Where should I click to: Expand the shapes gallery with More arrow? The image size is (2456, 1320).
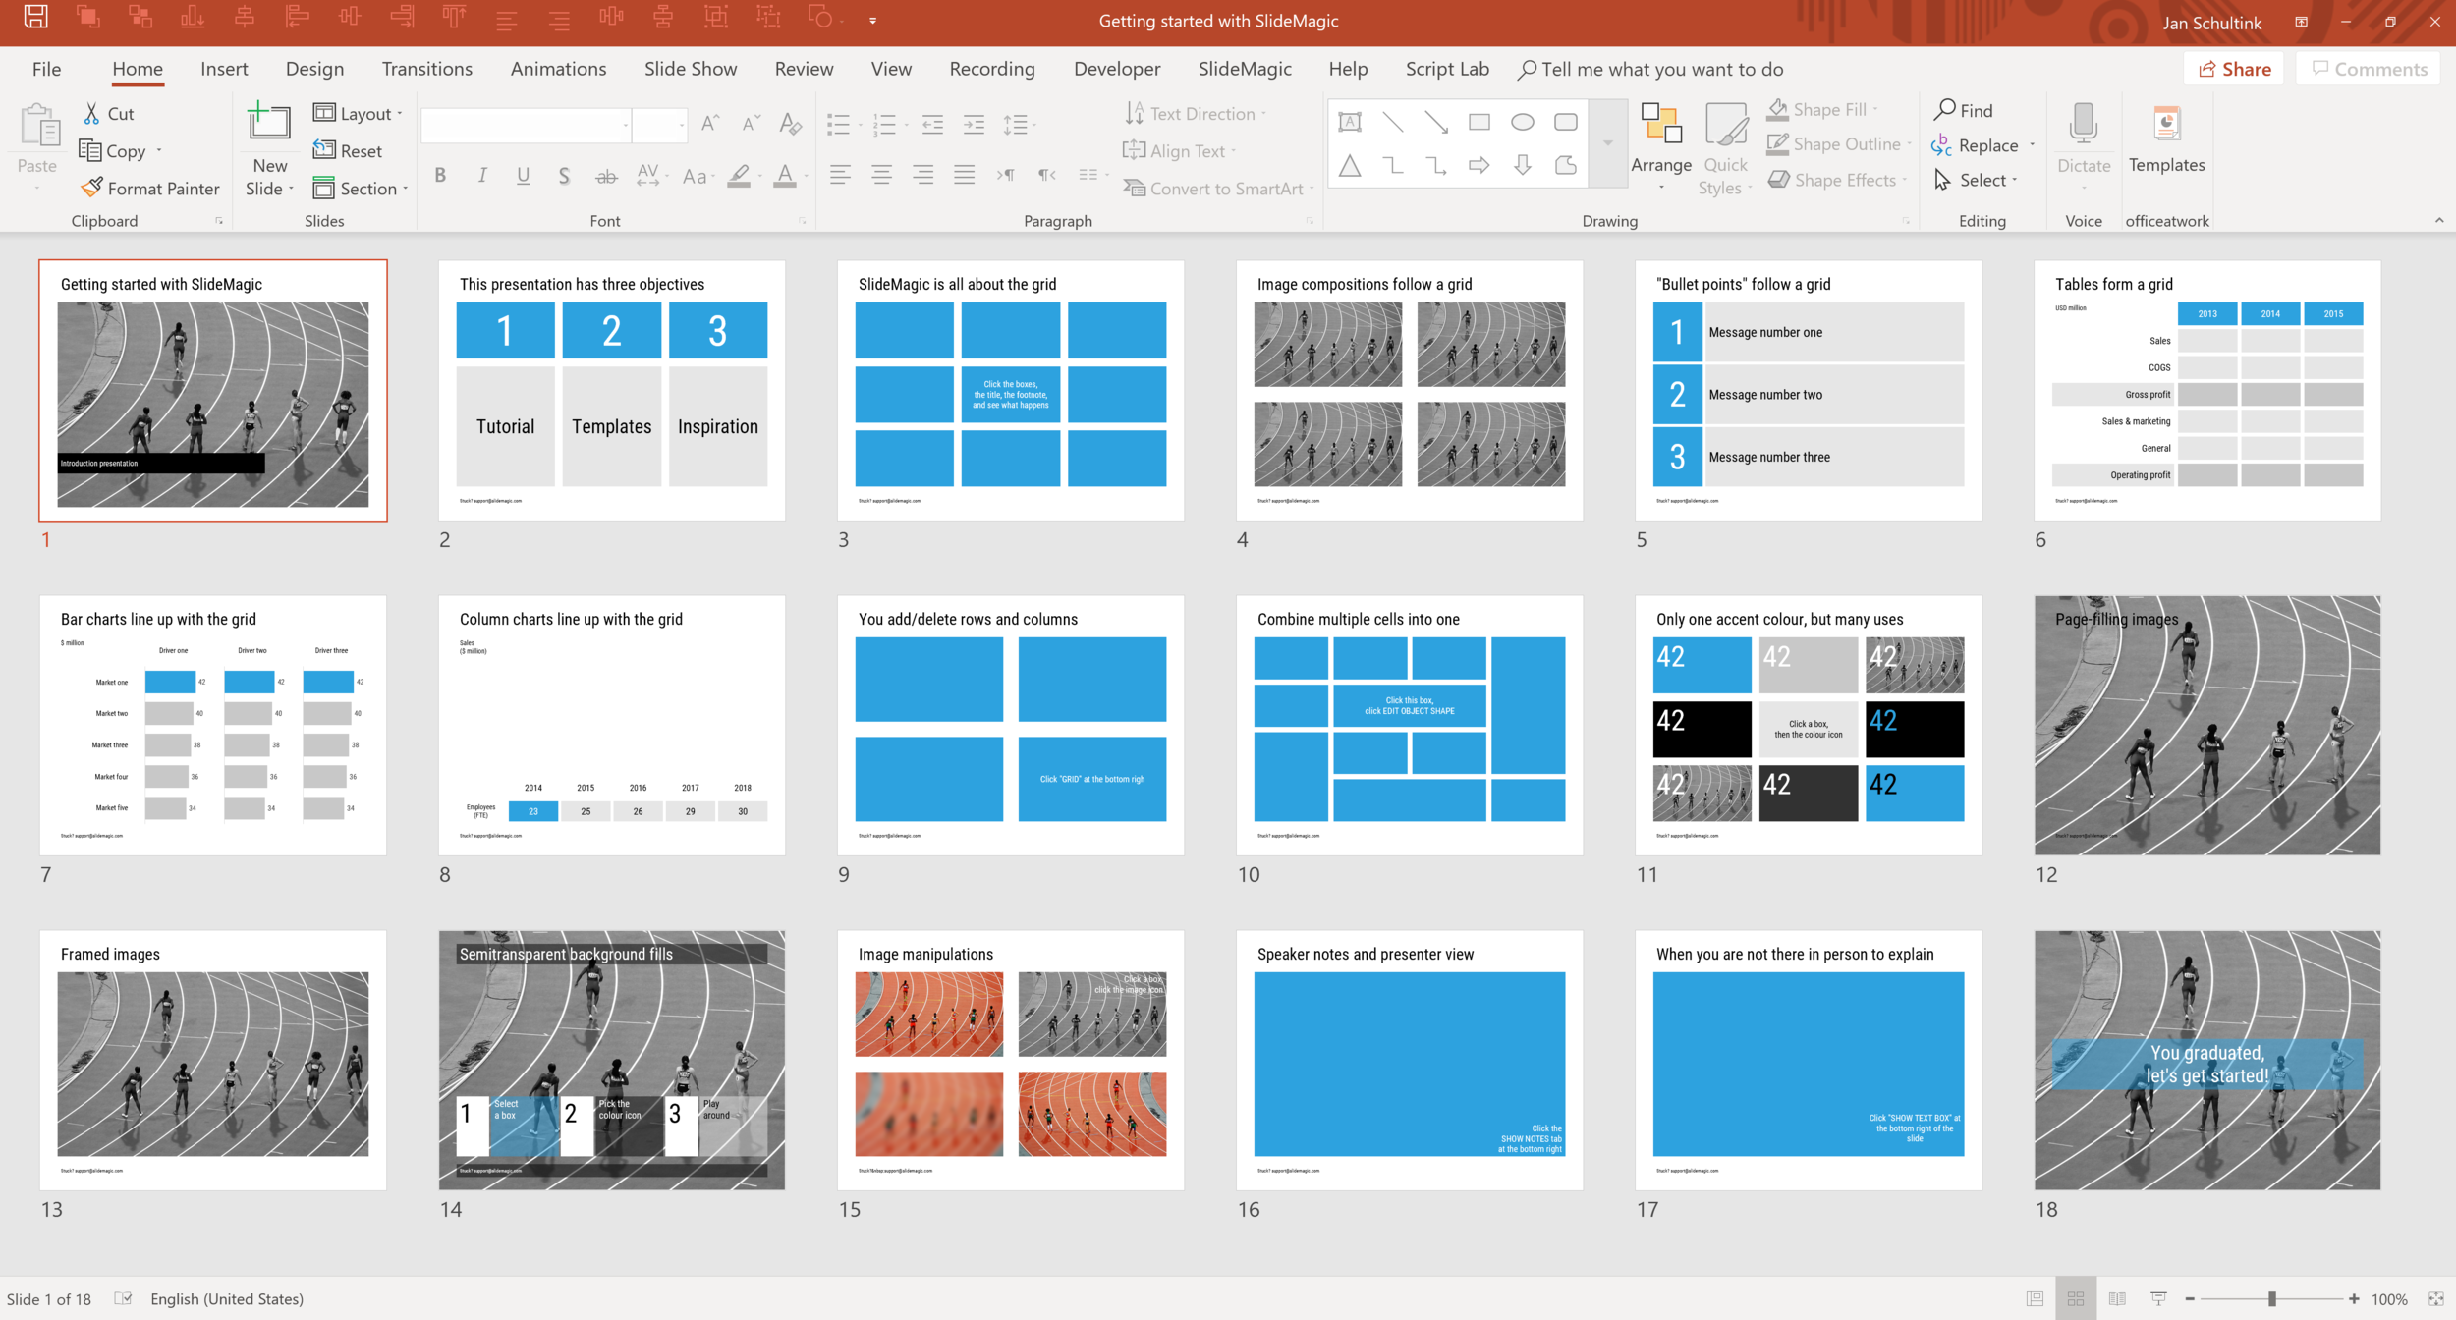point(1608,142)
